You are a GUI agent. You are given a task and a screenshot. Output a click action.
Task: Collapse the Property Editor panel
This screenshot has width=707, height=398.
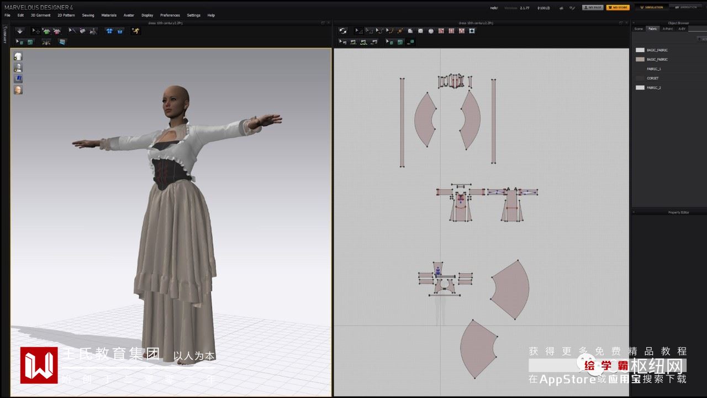tap(634, 212)
